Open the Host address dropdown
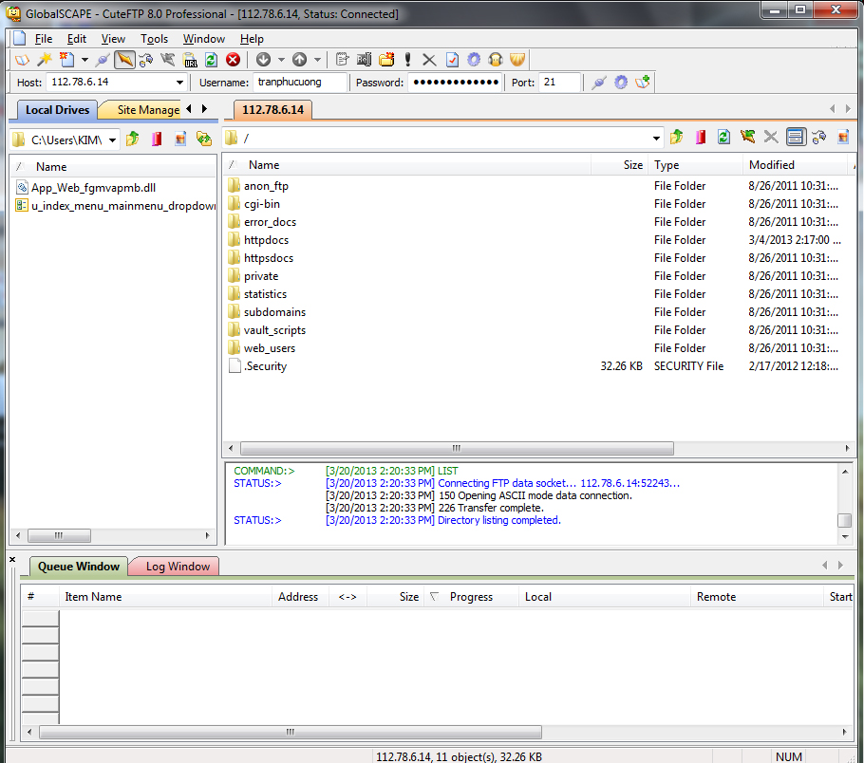This screenshot has height=763, width=864. click(179, 83)
